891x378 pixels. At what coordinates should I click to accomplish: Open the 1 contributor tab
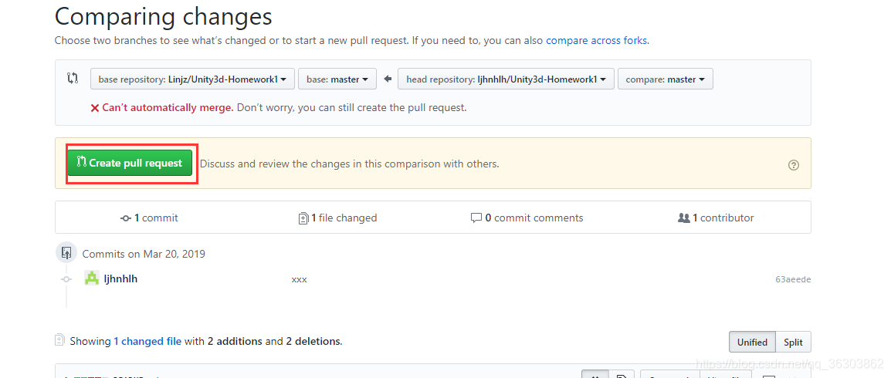pyautogui.click(x=716, y=218)
